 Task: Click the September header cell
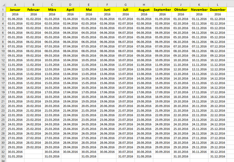click(x=162, y=9)
